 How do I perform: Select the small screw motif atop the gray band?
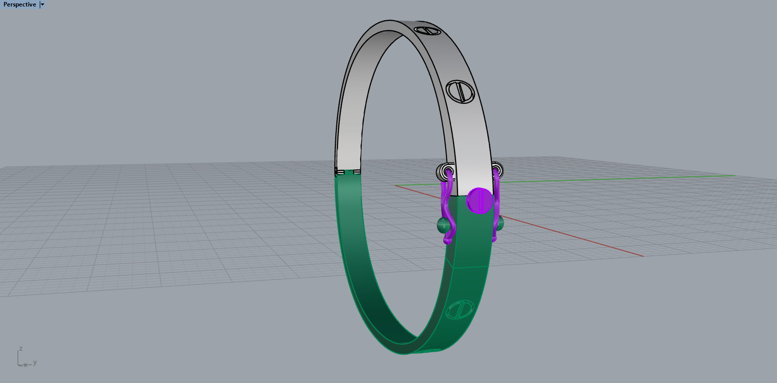click(428, 31)
